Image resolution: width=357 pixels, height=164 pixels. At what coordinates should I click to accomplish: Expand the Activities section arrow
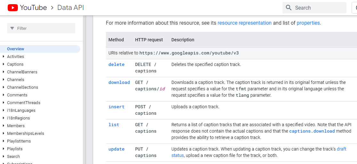point(4,57)
